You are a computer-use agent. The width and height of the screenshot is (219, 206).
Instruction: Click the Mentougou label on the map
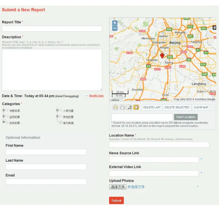tap(148, 38)
